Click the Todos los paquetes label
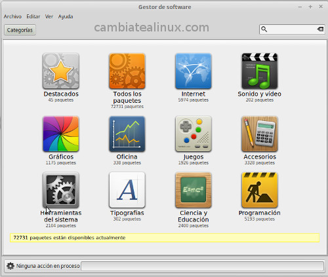This screenshot has height=277, width=328. [127, 97]
